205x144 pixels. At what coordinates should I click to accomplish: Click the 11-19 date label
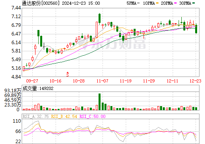tap(126, 81)
